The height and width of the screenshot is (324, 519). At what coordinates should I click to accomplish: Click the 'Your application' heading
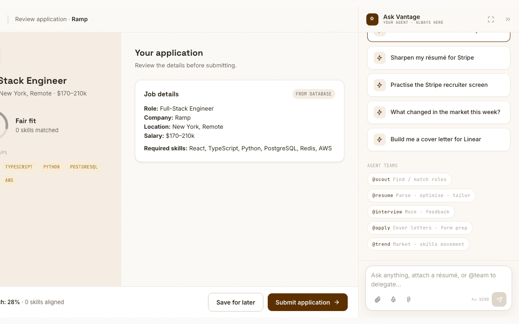169,53
